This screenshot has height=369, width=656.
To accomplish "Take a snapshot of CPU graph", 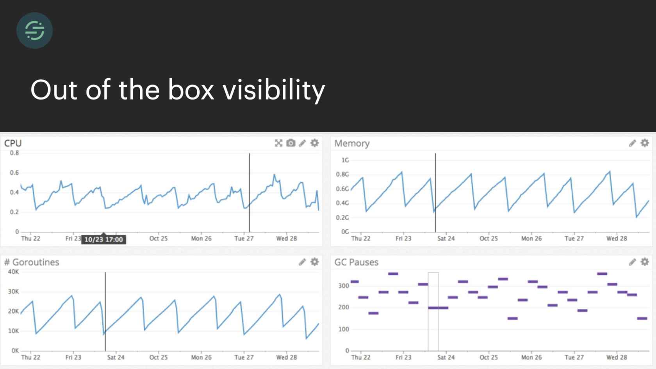I will 291,143.
